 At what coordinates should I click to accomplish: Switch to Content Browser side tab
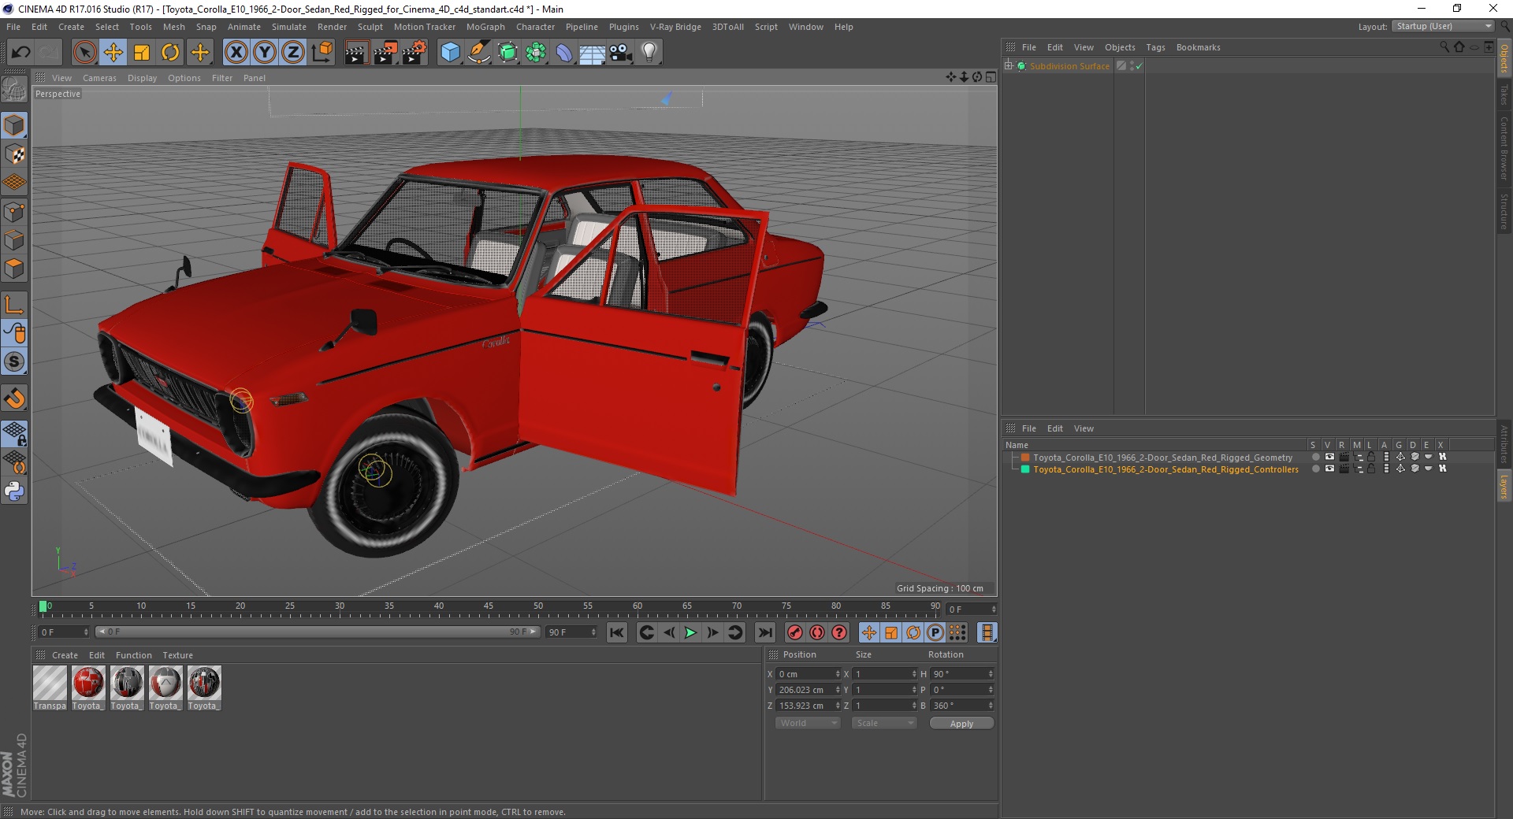click(x=1504, y=148)
